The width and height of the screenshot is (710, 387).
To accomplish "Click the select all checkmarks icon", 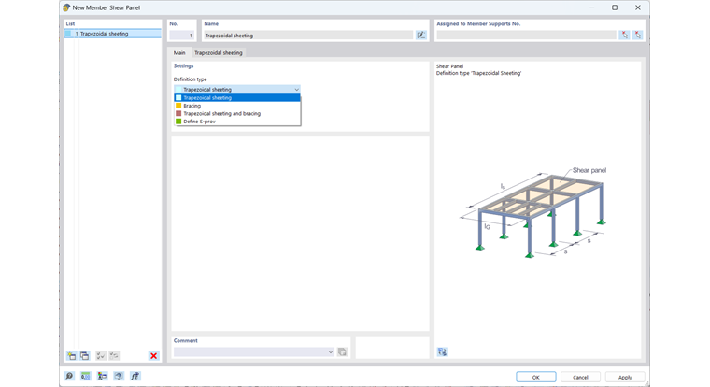I will click(x=101, y=356).
